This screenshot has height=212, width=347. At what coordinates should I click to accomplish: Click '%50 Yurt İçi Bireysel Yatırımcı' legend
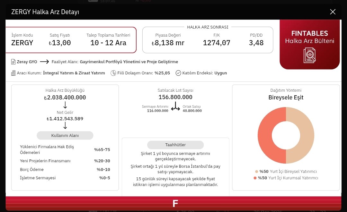tap(288, 172)
